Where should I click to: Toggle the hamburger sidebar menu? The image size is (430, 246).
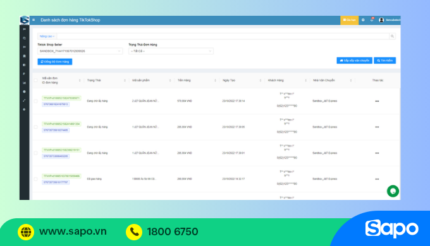34,20
